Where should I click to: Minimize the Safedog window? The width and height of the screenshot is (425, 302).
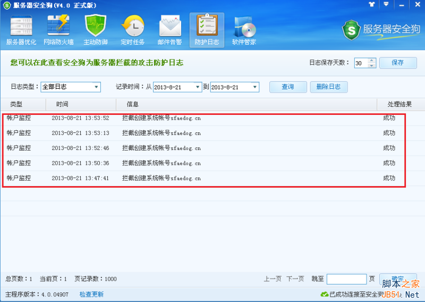tap(402, 5)
